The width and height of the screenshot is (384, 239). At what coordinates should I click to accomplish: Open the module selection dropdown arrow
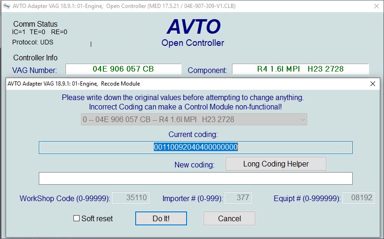pos(303,120)
